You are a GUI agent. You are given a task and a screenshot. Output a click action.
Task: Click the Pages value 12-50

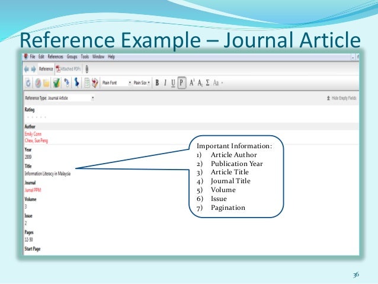tap(28, 240)
